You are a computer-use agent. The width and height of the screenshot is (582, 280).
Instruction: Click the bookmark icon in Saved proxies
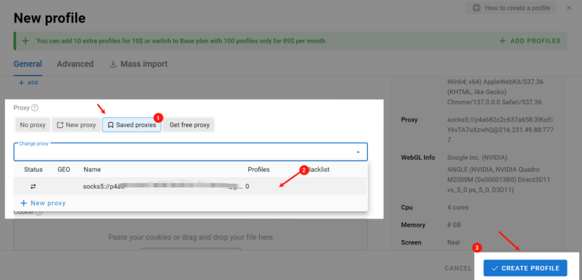coord(110,125)
